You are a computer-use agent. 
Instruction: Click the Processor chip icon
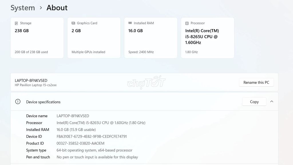click(x=187, y=23)
